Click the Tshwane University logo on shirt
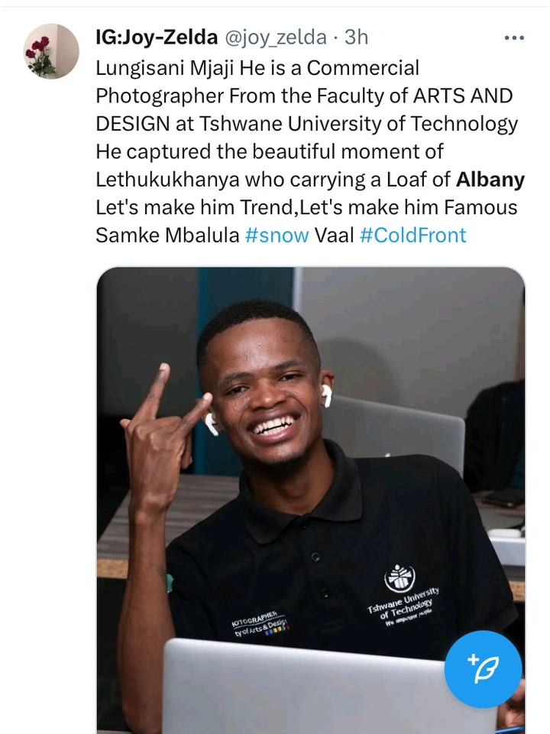 [400, 578]
